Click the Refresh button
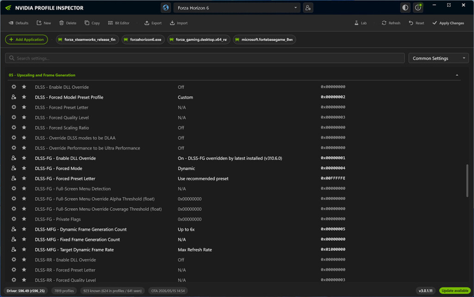Viewport: 474px width, 297px height. [391, 23]
